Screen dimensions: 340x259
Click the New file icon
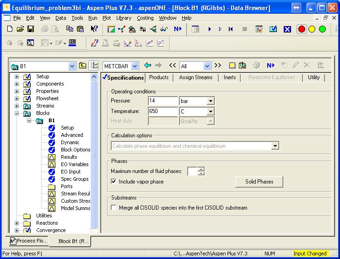[x=10, y=29]
